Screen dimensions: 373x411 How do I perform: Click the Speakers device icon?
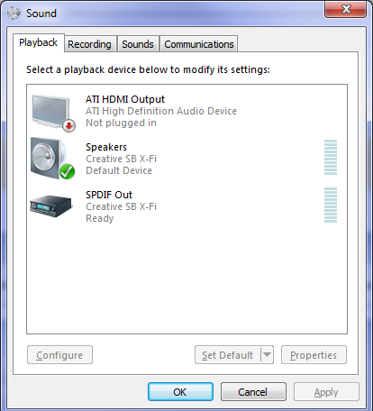(52, 159)
